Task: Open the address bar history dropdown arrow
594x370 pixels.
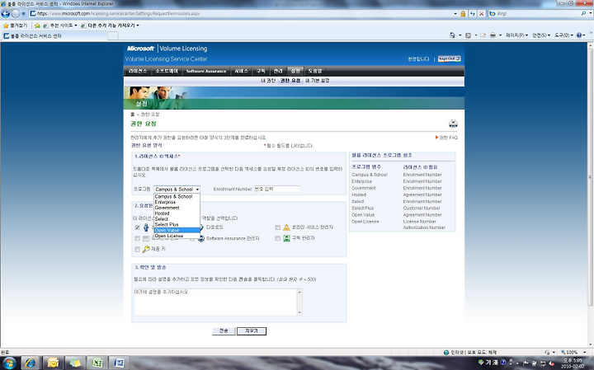Action: point(455,14)
